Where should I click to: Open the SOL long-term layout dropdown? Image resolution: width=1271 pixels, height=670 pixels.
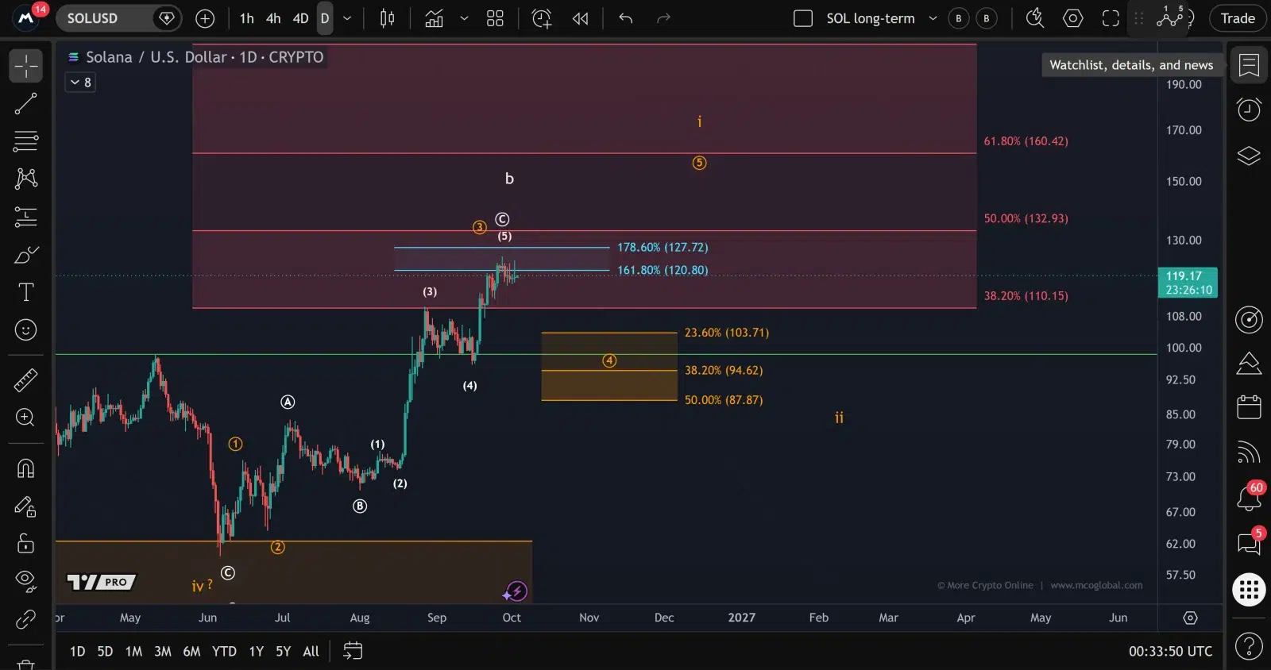pos(933,18)
